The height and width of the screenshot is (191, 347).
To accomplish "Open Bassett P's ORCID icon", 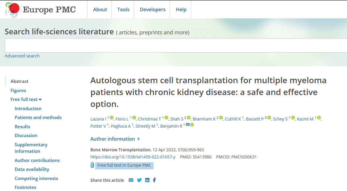I will 269,118.
